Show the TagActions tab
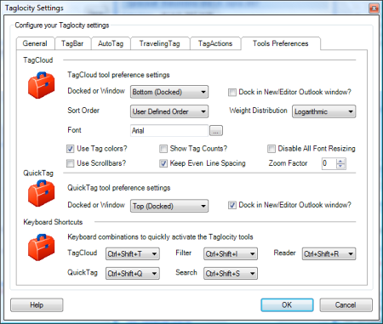 (215, 43)
